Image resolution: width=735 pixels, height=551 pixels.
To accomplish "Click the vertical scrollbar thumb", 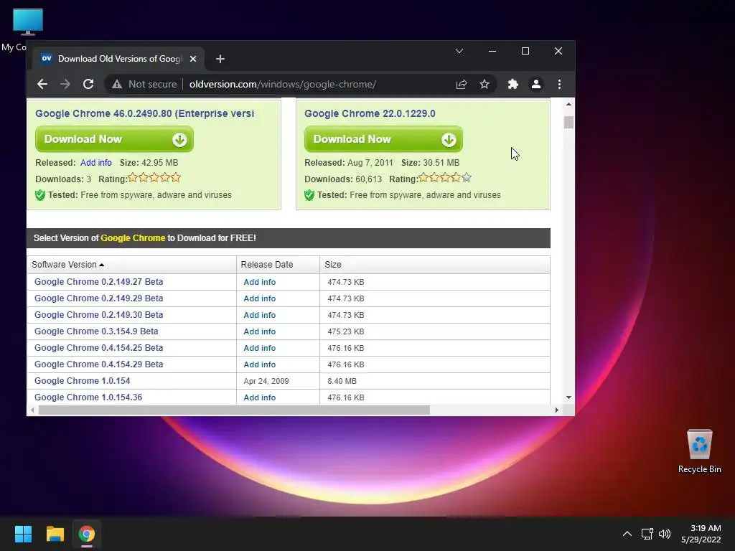I will point(568,122).
